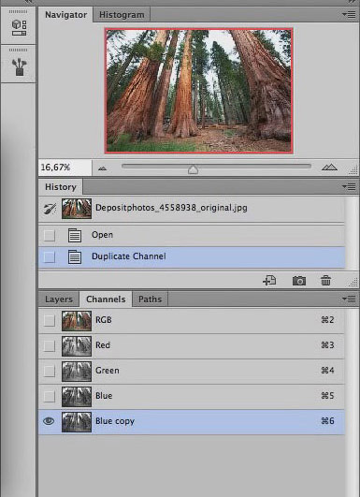Click the Navigator zoom slider handle
Viewport: 360px width, 497px height.
click(193, 169)
